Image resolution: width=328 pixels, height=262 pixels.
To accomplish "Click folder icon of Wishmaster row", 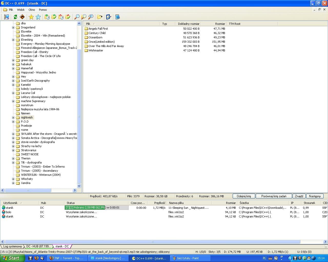I will [x=86, y=50].
